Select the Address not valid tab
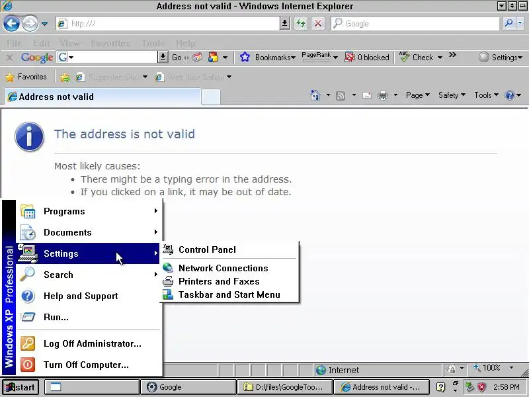 click(102, 97)
